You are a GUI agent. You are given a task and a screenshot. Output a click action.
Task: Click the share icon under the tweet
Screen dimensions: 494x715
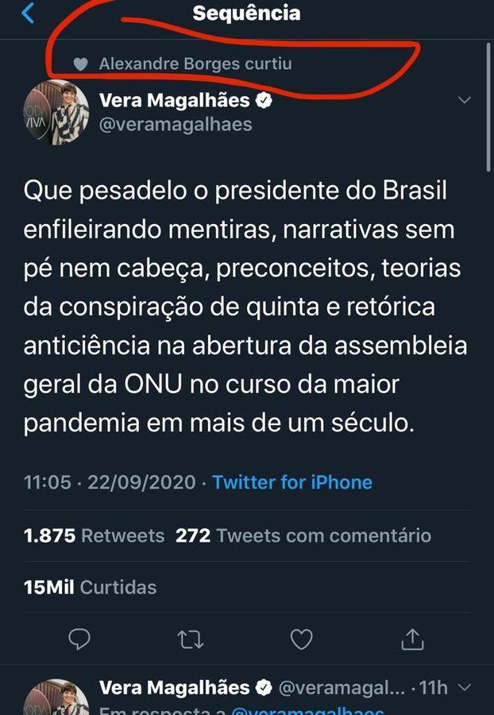tap(411, 638)
